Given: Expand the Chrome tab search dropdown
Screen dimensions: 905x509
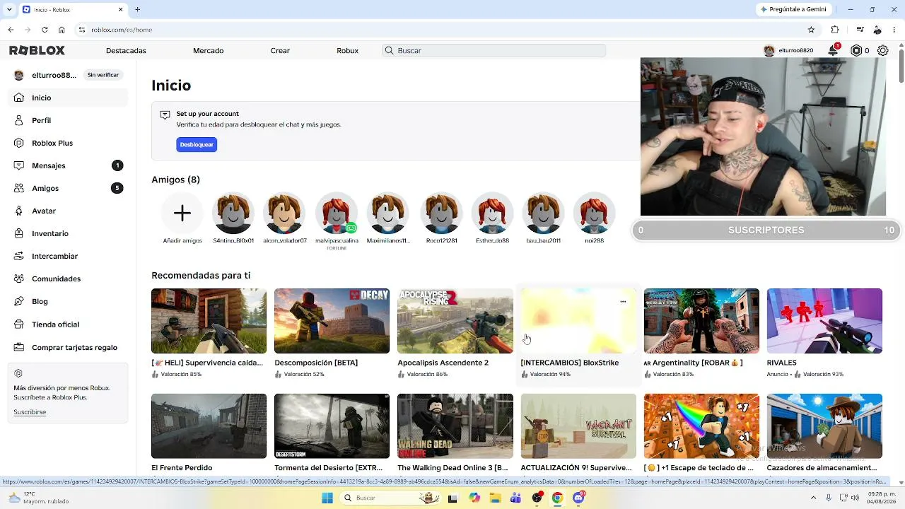Looking at the screenshot, I should click(9, 9).
